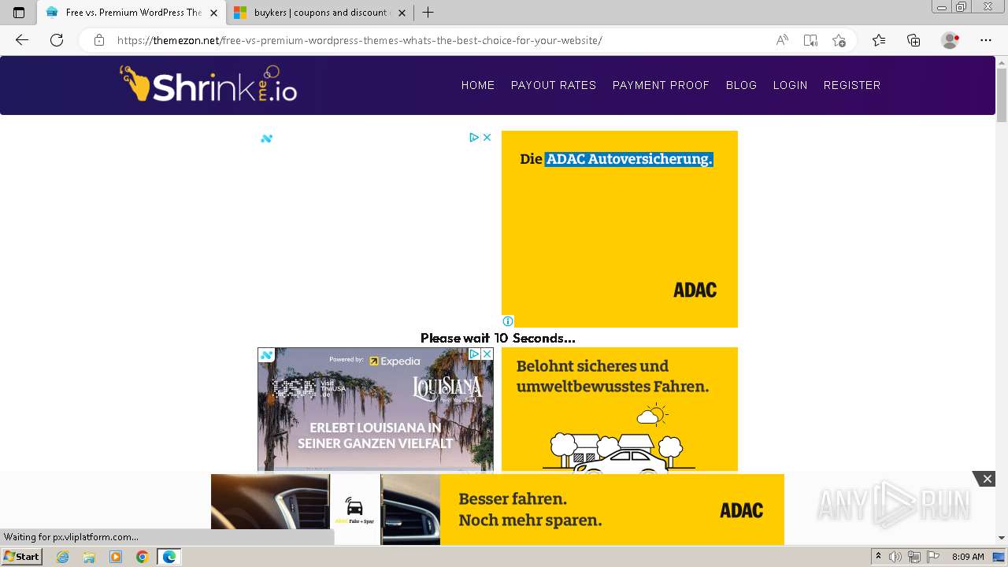Screen dimensions: 1008x567
Task: Select the Free vs. Premium WordPress tab
Action: click(132, 13)
